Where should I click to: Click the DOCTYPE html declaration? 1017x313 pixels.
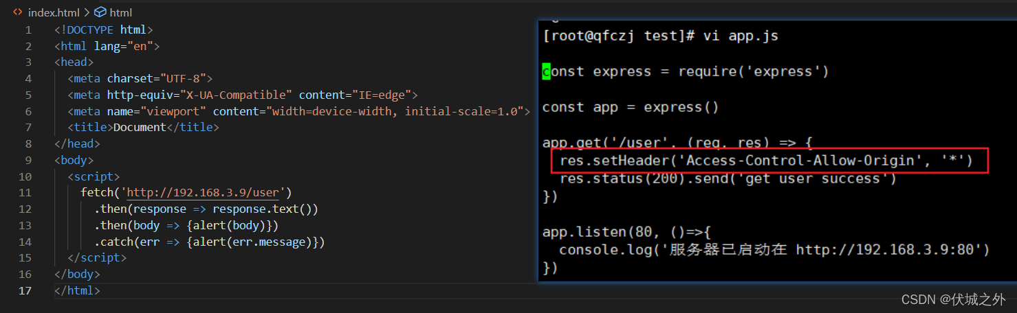(x=104, y=30)
